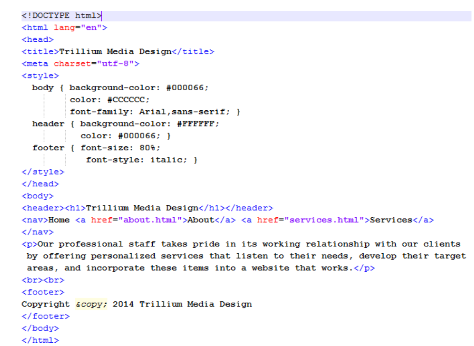Select the closing footer tag

[46, 316]
